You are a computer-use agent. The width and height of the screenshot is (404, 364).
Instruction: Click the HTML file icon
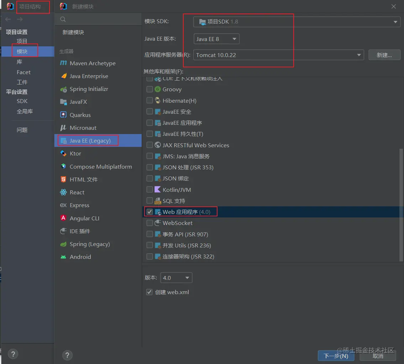63,179
